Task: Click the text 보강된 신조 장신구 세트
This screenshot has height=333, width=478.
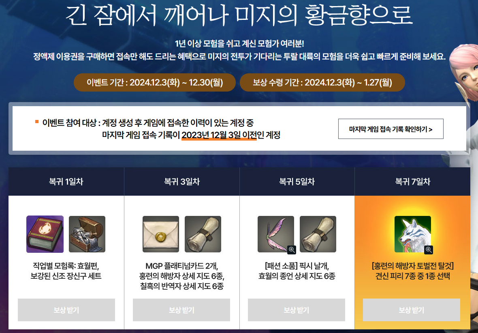Action: pos(66,276)
